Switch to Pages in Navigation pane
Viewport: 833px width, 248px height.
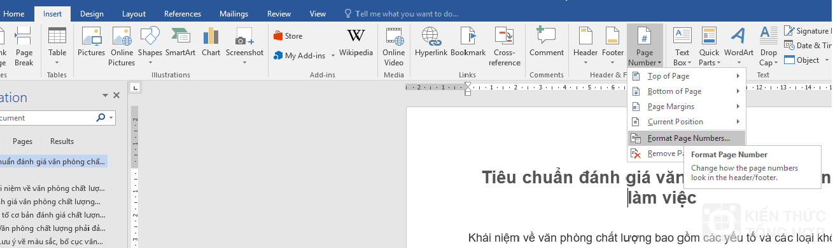click(23, 141)
